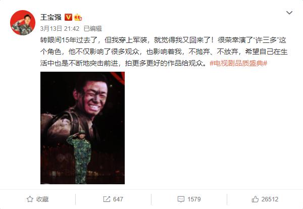Open 王宝强's round profile avatar
This screenshot has height=209, width=303.
23,23
